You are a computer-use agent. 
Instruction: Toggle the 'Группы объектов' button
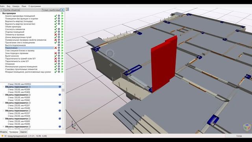click(x=11, y=10)
